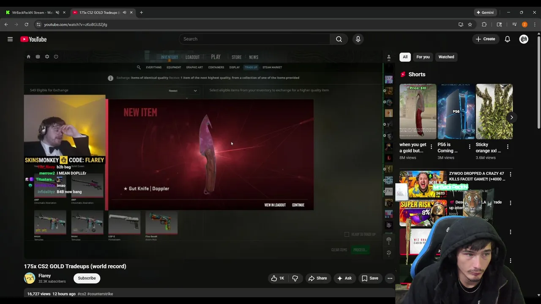
Task: Open ZYWOO 47 kills video thumbnail
Action: point(423,184)
